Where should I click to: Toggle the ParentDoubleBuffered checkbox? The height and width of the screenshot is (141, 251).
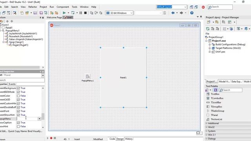tap(18, 107)
